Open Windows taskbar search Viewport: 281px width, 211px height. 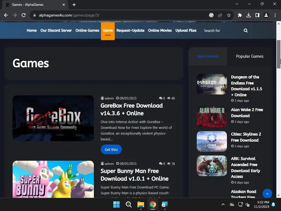coord(129,204)
